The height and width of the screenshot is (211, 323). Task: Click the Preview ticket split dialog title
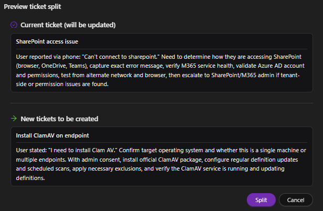point(32,7)
